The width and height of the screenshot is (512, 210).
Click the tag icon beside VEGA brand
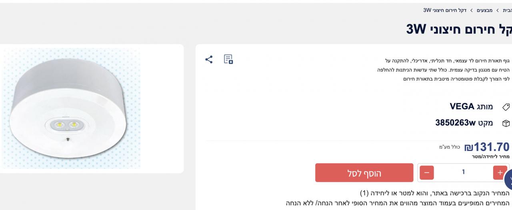506,107
